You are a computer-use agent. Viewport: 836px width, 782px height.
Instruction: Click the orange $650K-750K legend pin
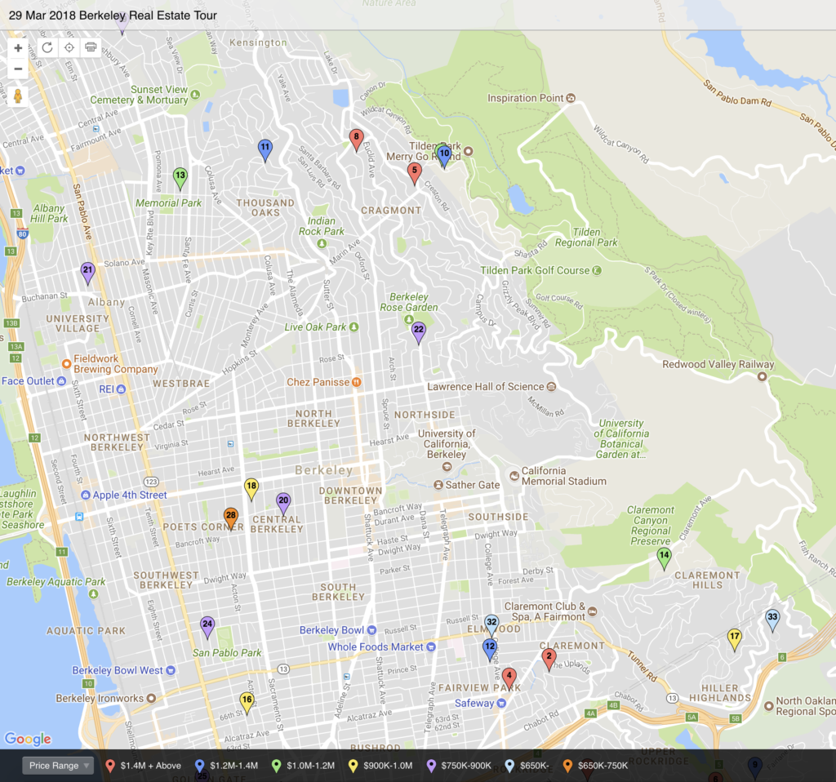coord(568,766)
